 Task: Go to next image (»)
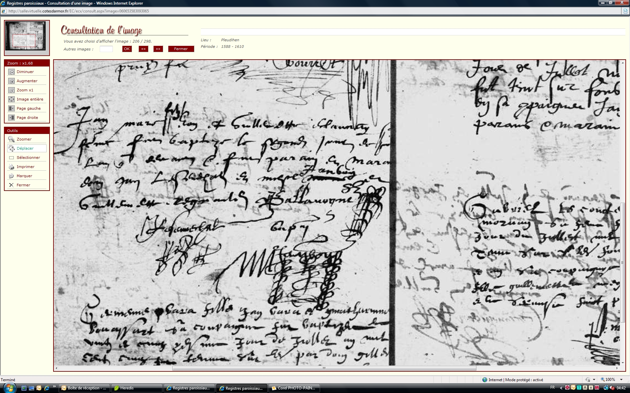(158, 49)
